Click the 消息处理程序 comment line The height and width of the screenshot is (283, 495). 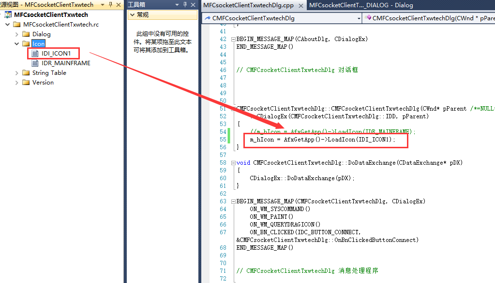coord(307,271)
